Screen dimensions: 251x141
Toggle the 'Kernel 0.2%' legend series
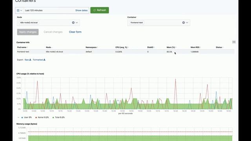(42, 117)
